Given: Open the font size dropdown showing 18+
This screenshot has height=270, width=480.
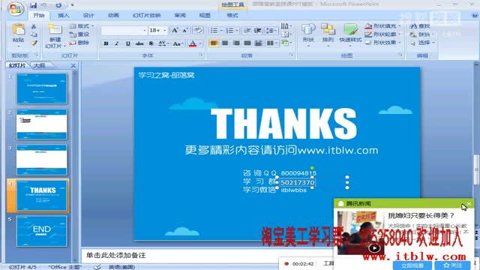Looking at the screenshot, I should pos(164,30).
